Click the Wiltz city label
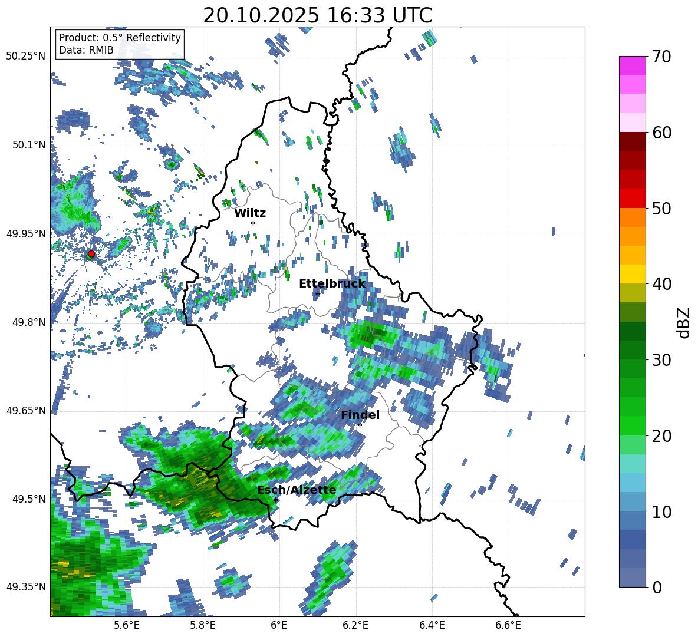 point(250,213)
